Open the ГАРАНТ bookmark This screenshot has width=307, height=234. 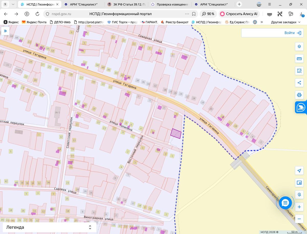click(150, 22)
